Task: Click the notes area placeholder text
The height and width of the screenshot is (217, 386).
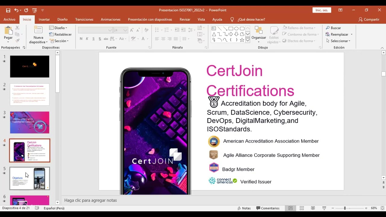Action: (x=90, y=200)
